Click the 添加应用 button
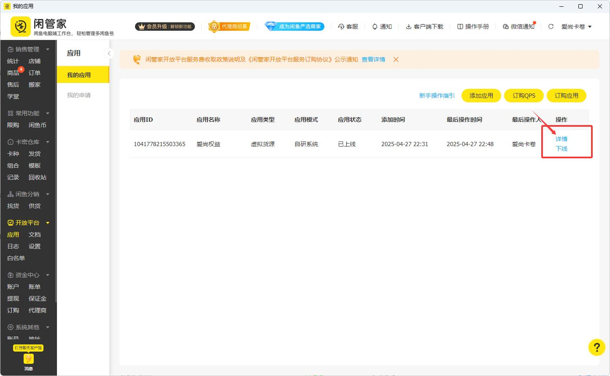Viewport: 610px width, 376px height. tap(481, 96)
